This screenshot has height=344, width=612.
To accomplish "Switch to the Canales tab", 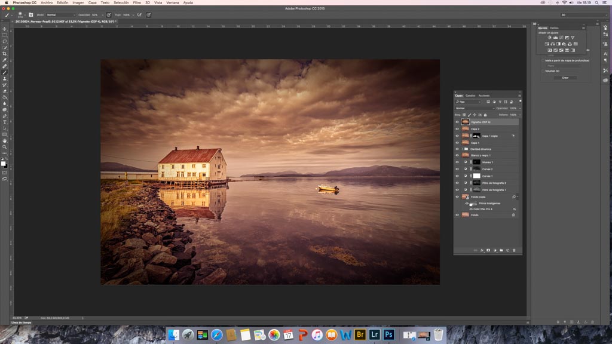I will pos(470,96).
